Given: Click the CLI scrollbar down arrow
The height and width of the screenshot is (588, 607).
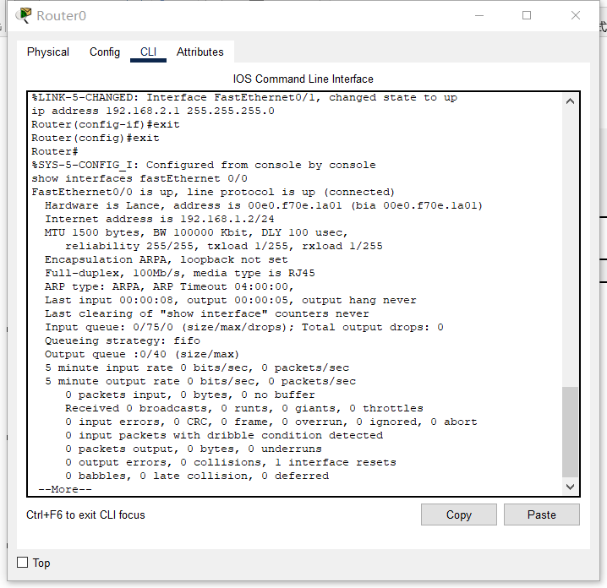Looking at the screenshot, I should (x=570, y=487).
